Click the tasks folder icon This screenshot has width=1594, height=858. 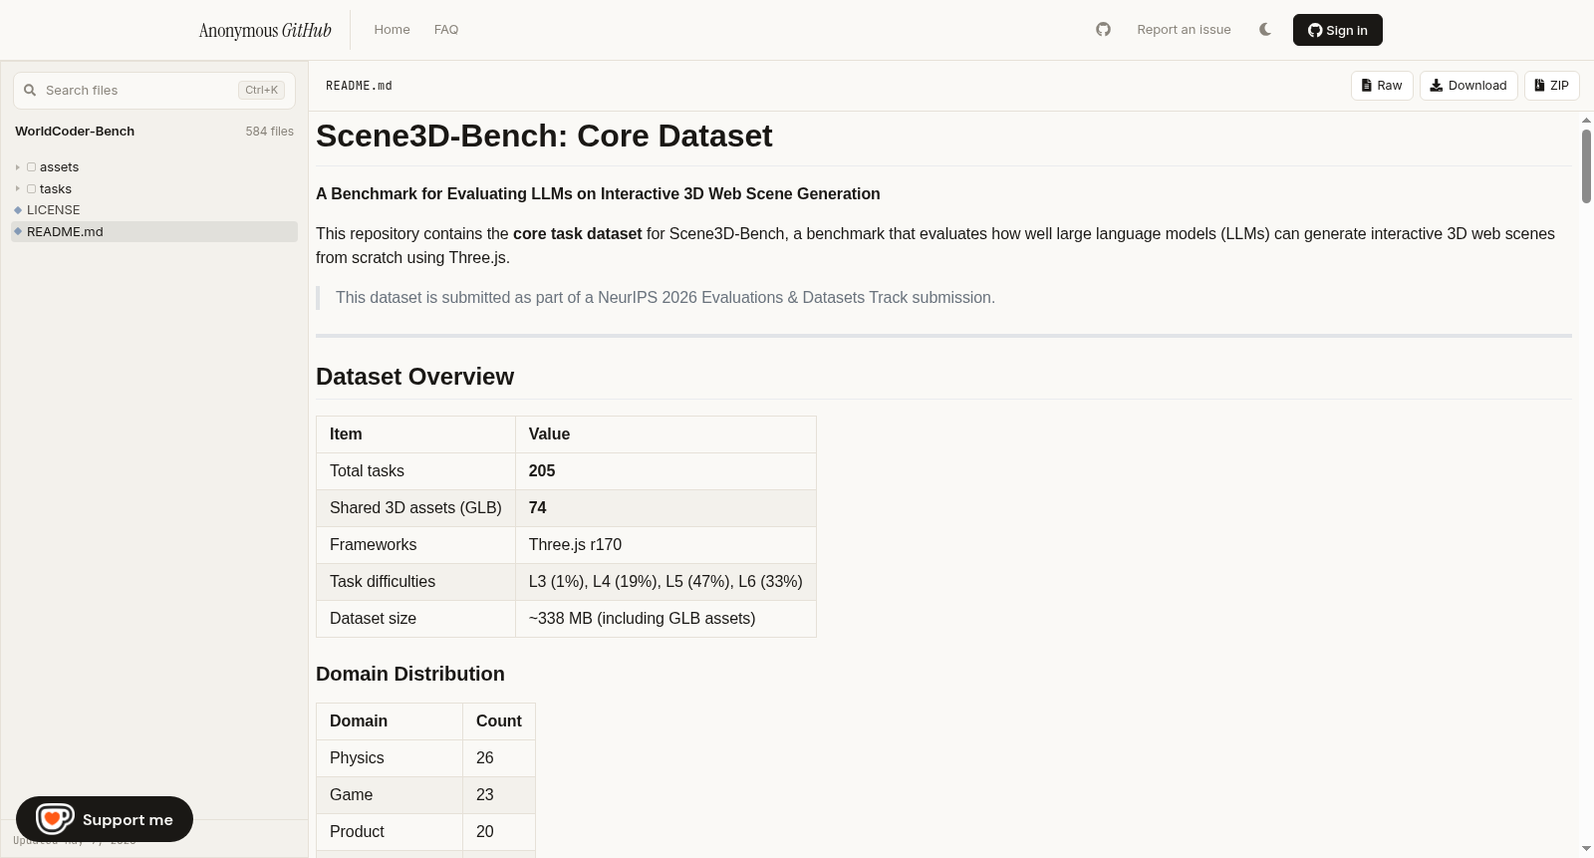coord(31,189)
